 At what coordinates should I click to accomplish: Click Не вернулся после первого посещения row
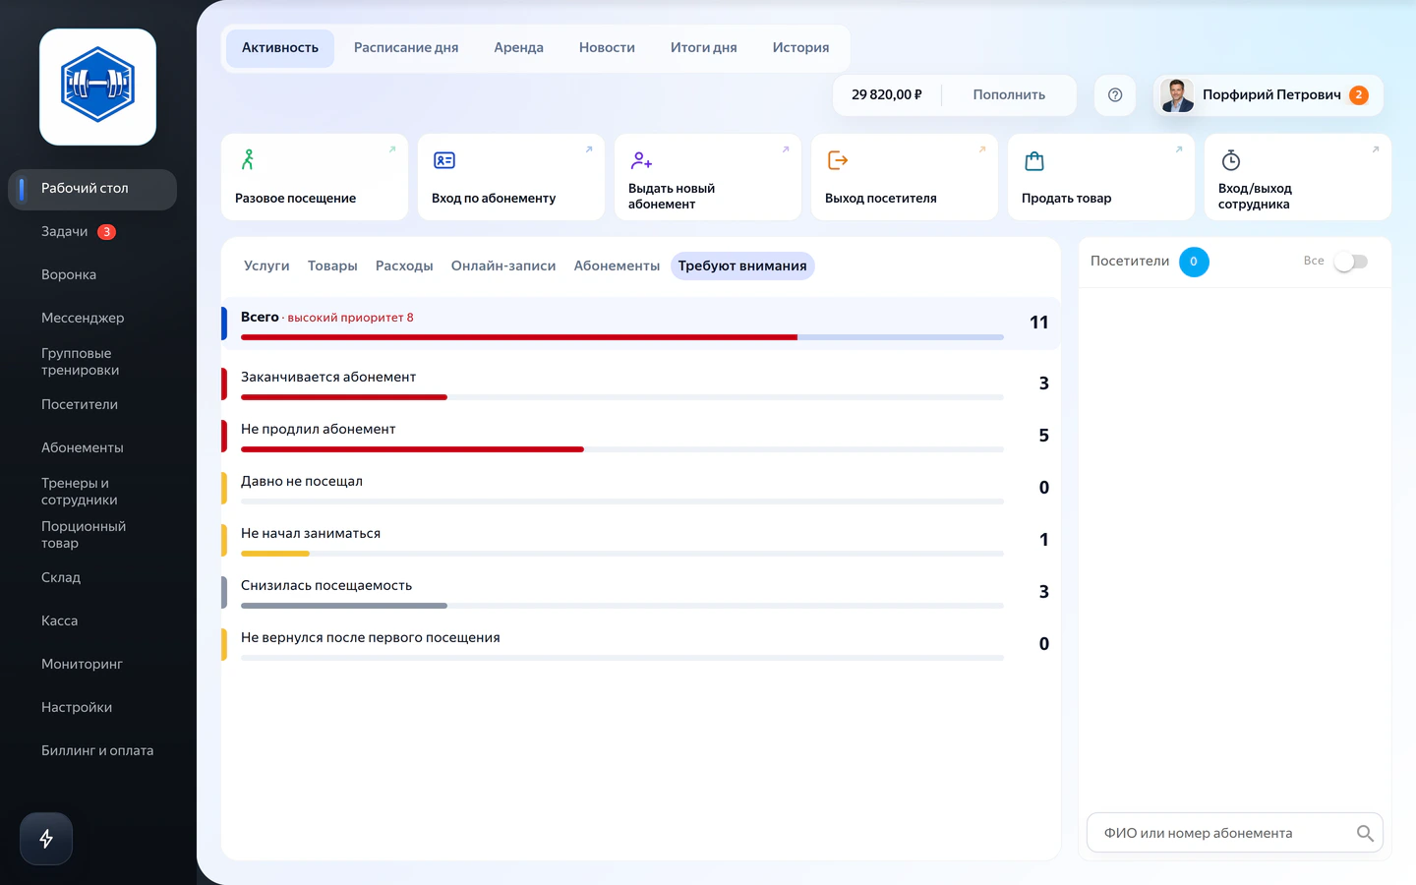click(x=641, y=644)
